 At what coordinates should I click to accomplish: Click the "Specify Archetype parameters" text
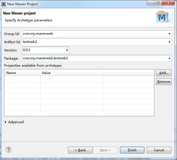pyautogui.click(x=29, y=20)
